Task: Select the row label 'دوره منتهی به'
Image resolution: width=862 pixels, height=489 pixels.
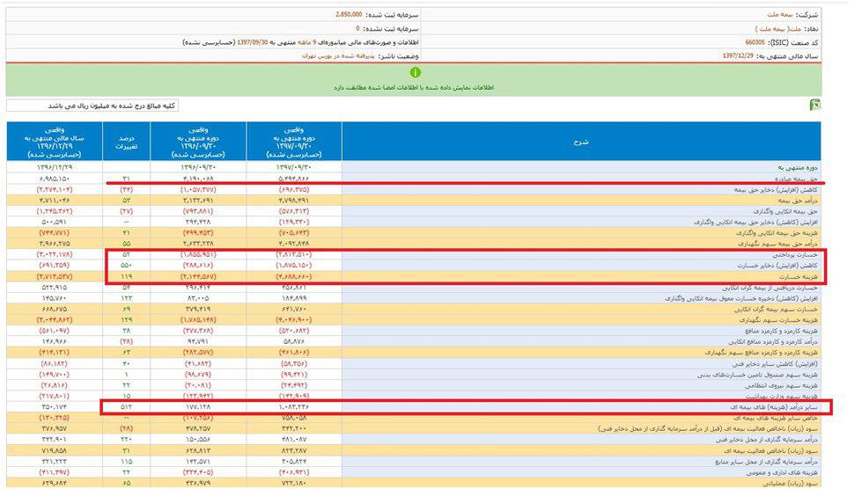Action: pyautogui.click(x=798, y=167)
